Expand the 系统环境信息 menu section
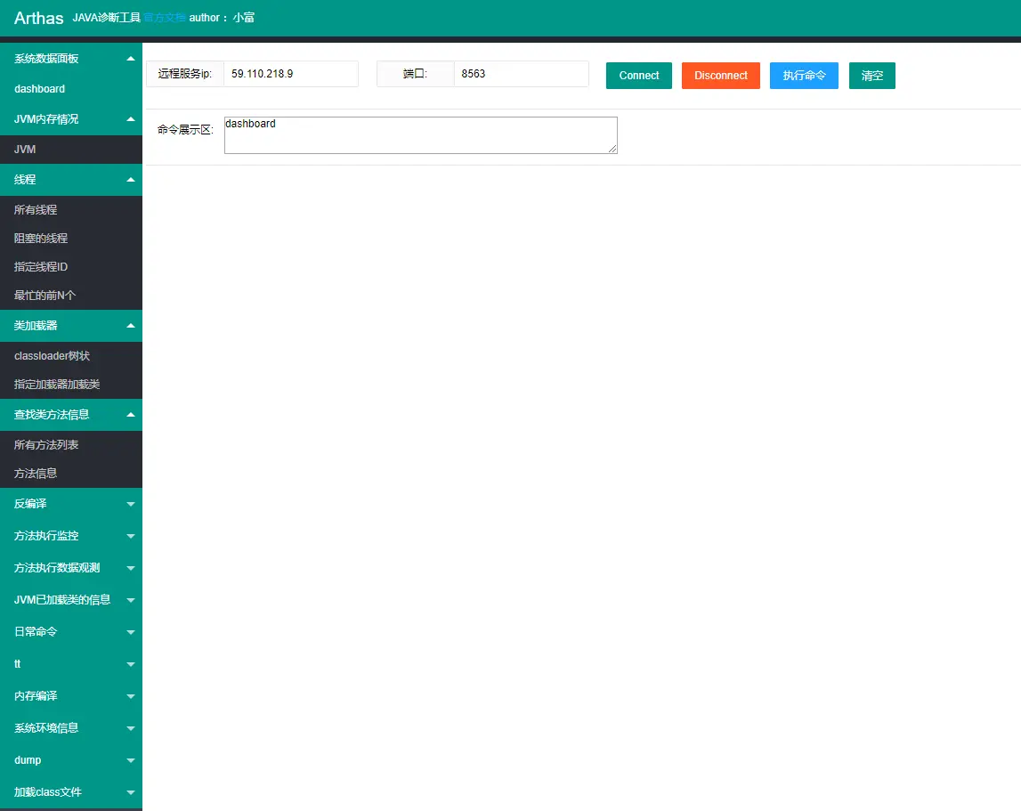Screen dimensions: 1021x811 71,727
